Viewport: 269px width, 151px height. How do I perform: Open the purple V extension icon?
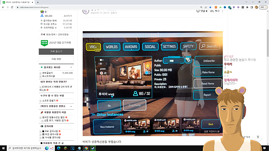pyautogui.click(x=234, y=7)
